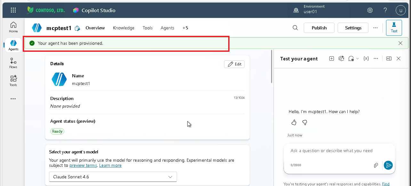
Task: Open Tools in the left sidebar
Action: [13, 81]
